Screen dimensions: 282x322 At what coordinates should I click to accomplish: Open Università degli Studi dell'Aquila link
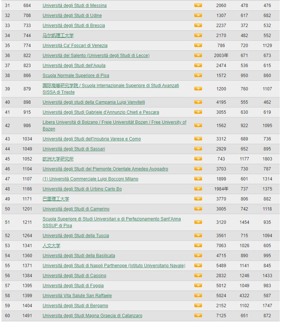tap(74, 66)
